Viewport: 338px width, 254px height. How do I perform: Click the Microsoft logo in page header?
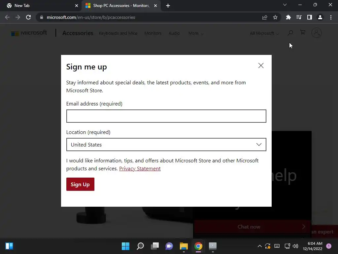coord(29,33)
